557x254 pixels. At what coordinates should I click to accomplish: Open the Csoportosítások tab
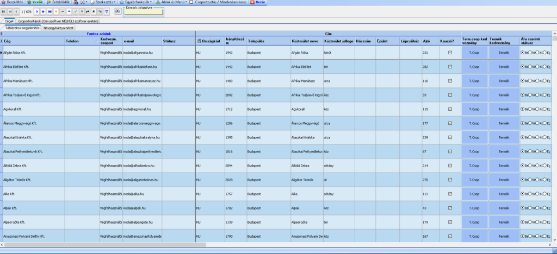click(x=58, y=21)
